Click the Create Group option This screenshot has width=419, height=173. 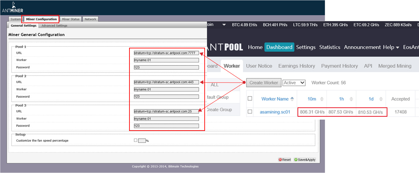pos(219,109)
